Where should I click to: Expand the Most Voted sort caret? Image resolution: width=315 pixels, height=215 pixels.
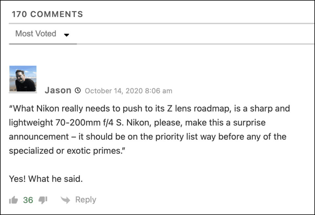click(67, 35)
